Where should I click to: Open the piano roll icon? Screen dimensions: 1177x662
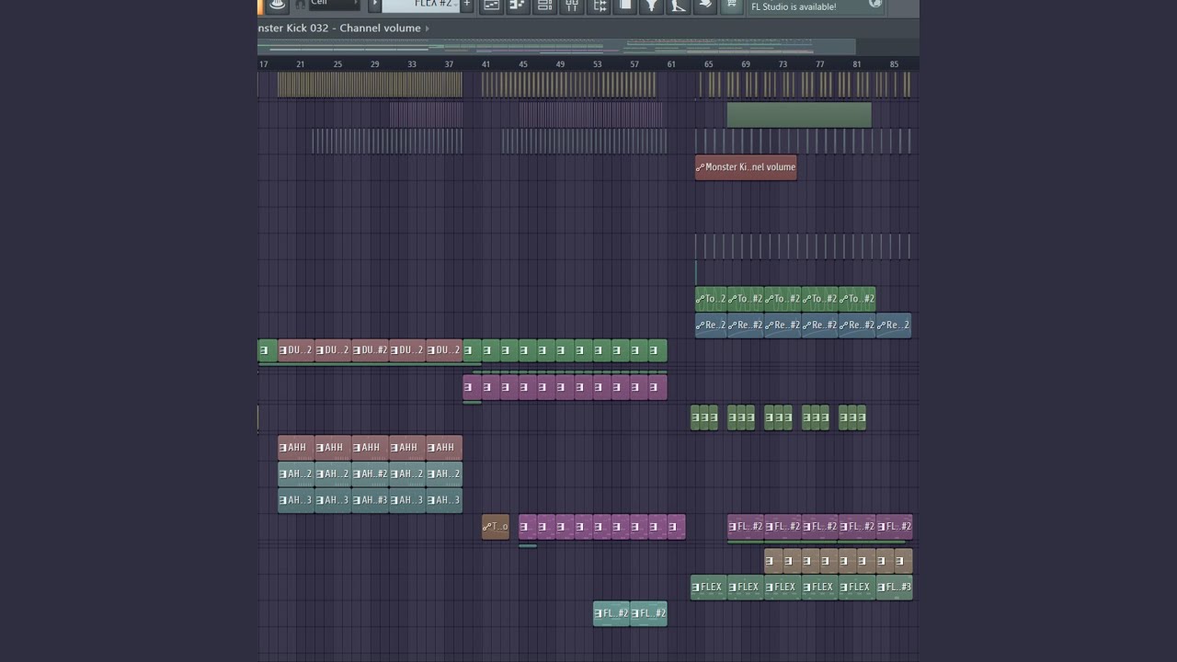518,6
